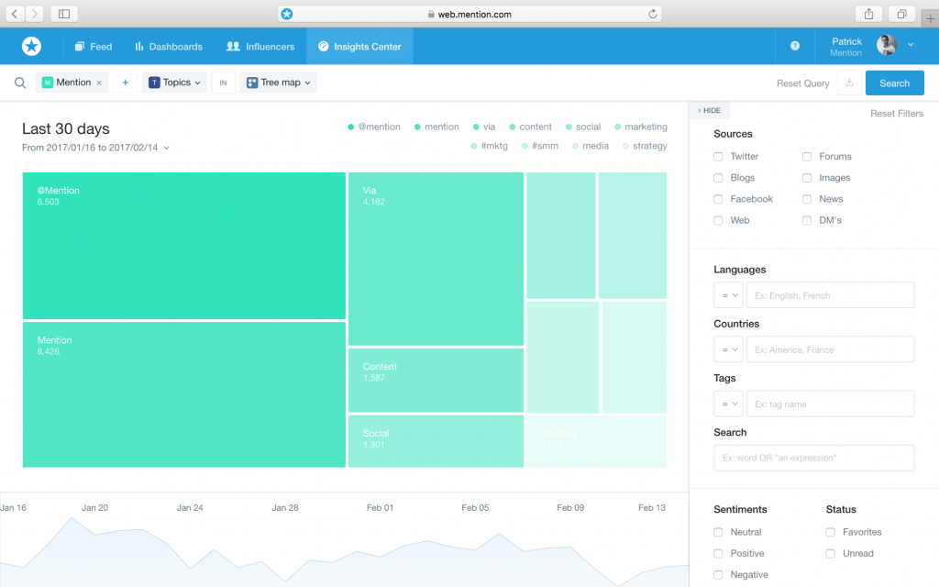Select the Insights Center tab

click(x=359, y=46)
